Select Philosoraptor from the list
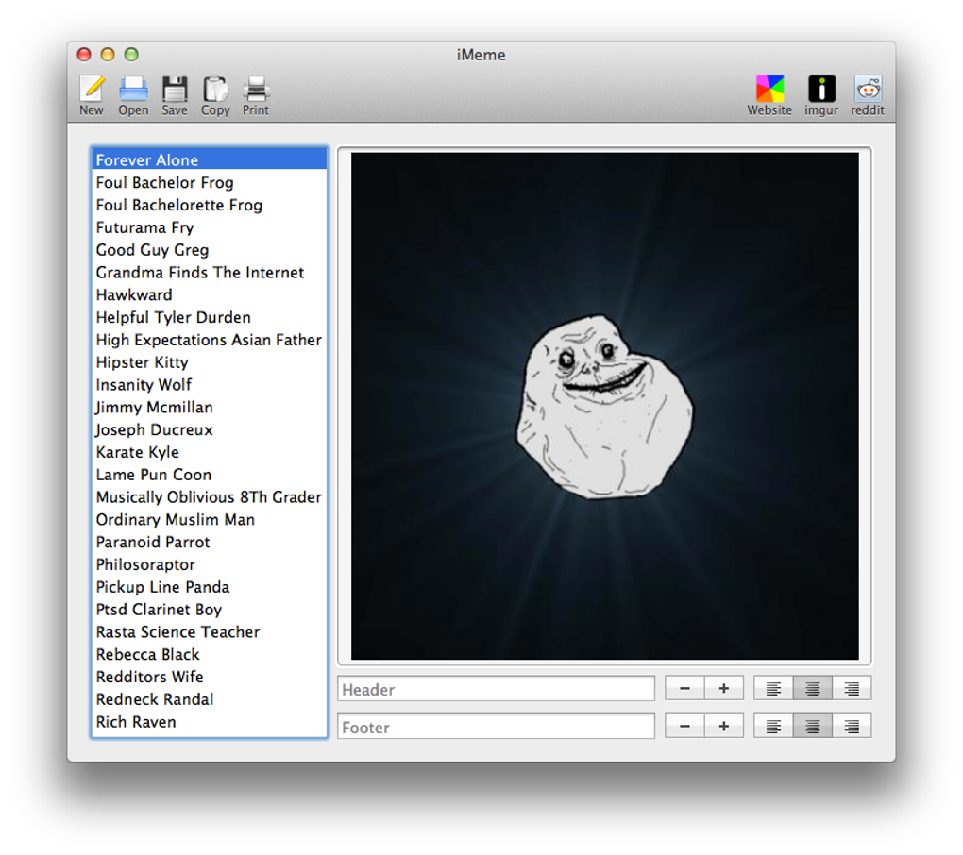963x855 pixels. tap(210, 564)
